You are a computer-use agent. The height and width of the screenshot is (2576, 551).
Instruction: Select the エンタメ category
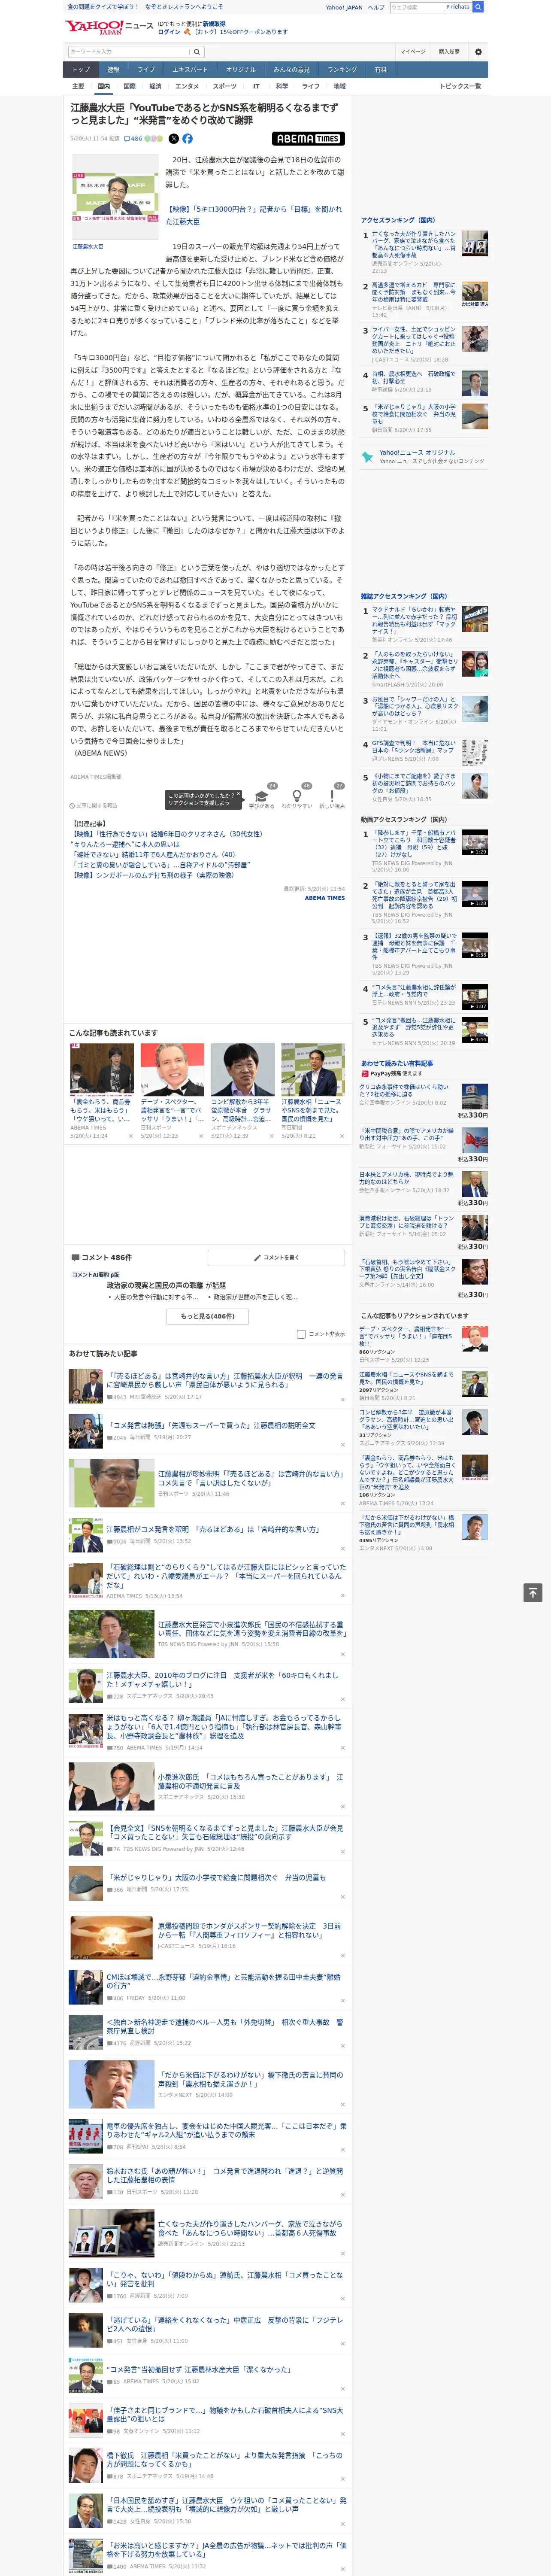tap(187, 86)
